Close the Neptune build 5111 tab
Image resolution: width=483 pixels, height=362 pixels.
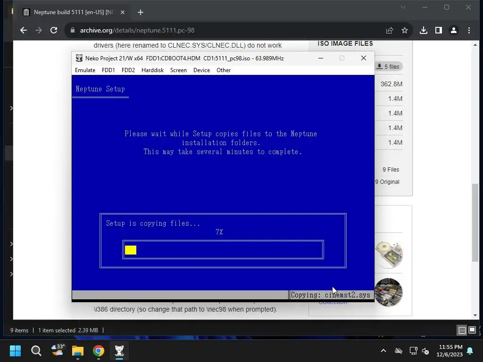(x=123, y=12)
